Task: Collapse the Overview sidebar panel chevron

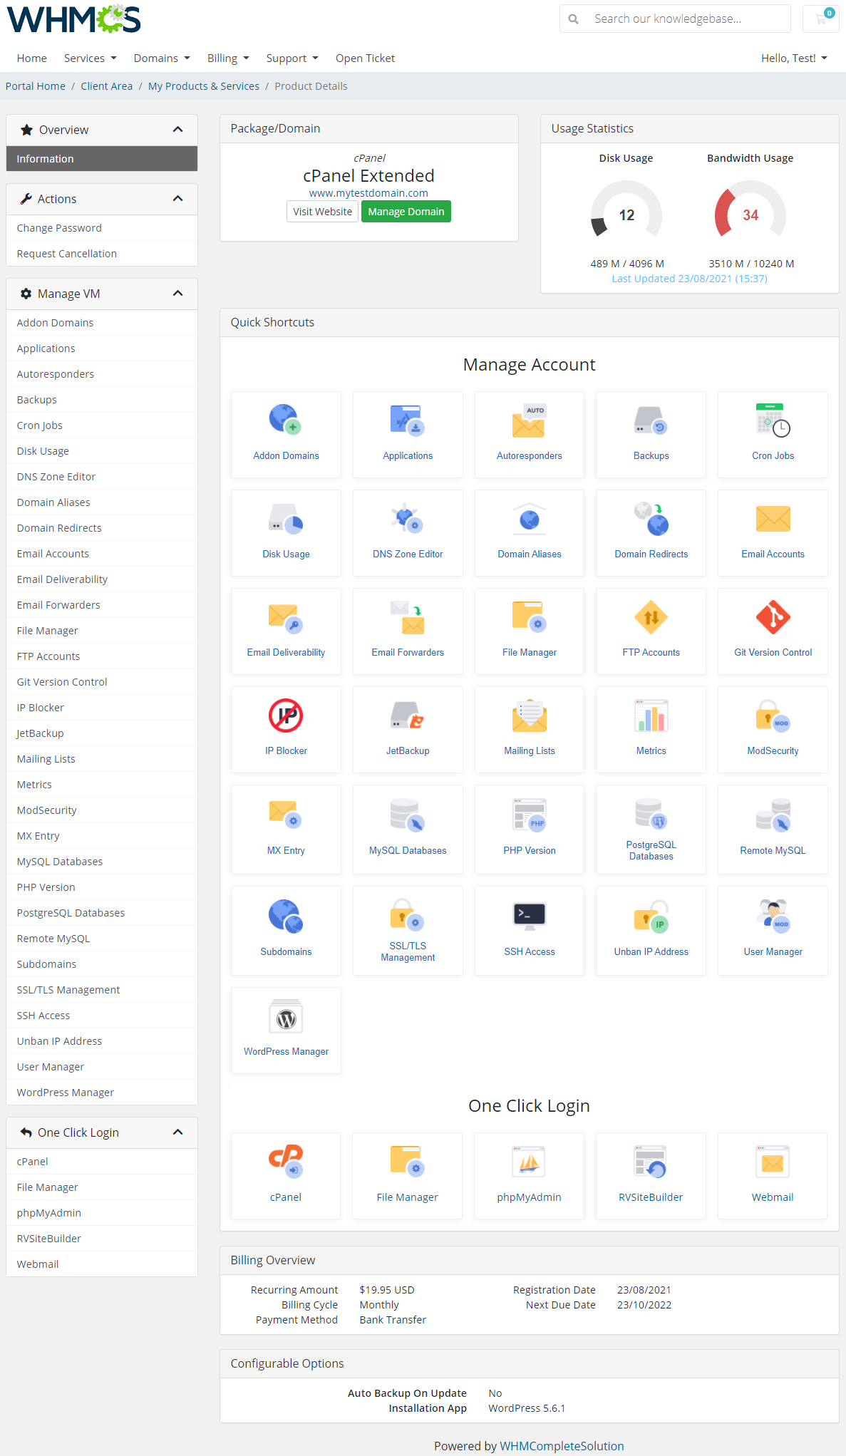Action: [x=178, y=129]
